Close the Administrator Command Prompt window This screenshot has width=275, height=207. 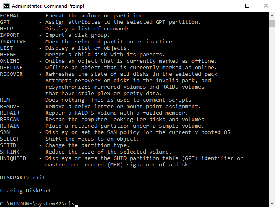[266, 6]
